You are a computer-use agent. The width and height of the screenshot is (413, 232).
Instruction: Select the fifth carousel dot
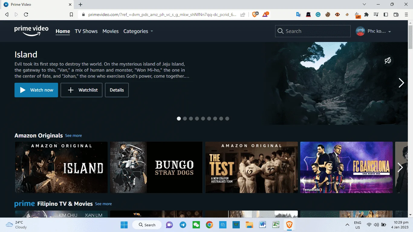pos(203,118)
